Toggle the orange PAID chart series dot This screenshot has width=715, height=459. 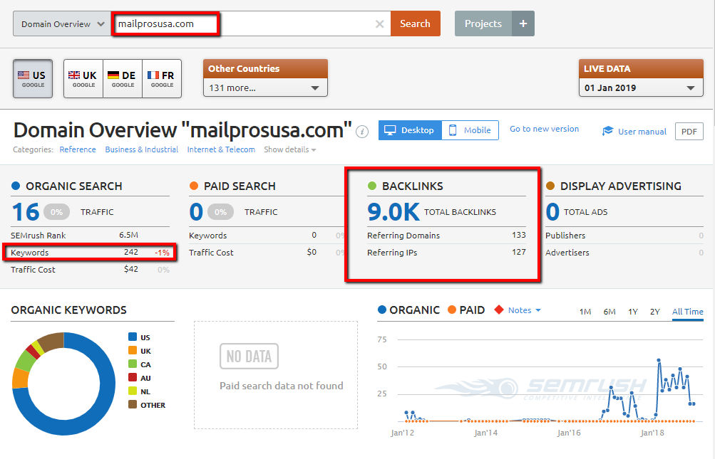452,310
